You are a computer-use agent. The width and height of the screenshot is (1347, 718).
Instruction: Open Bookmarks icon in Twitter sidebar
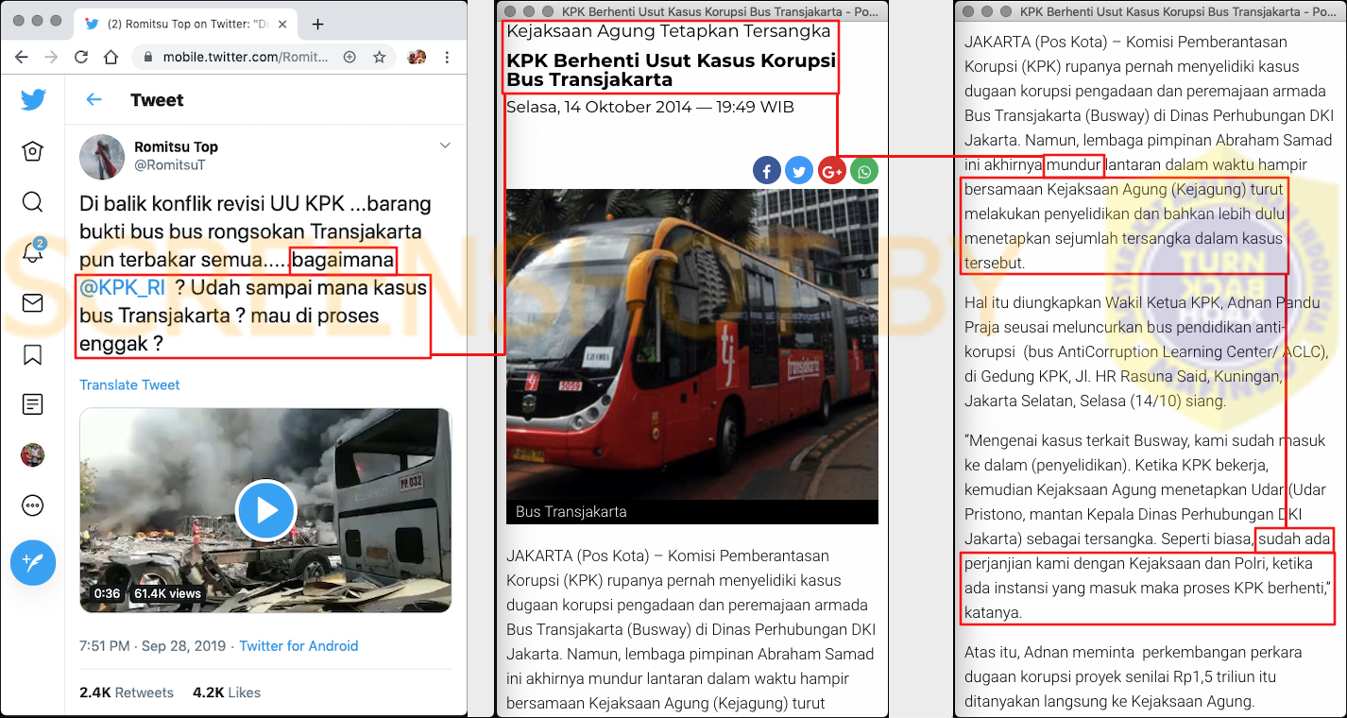pyautogui.click(x=32, y=354)
